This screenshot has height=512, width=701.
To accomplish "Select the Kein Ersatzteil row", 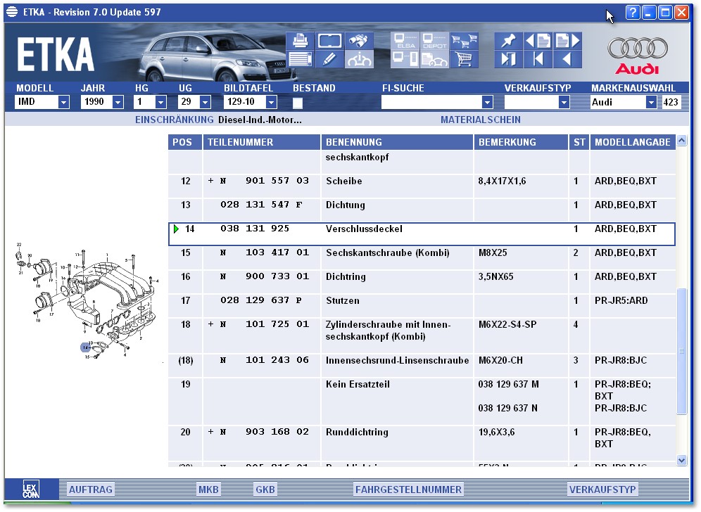I will pyautogui.click(x=422, y=401).
